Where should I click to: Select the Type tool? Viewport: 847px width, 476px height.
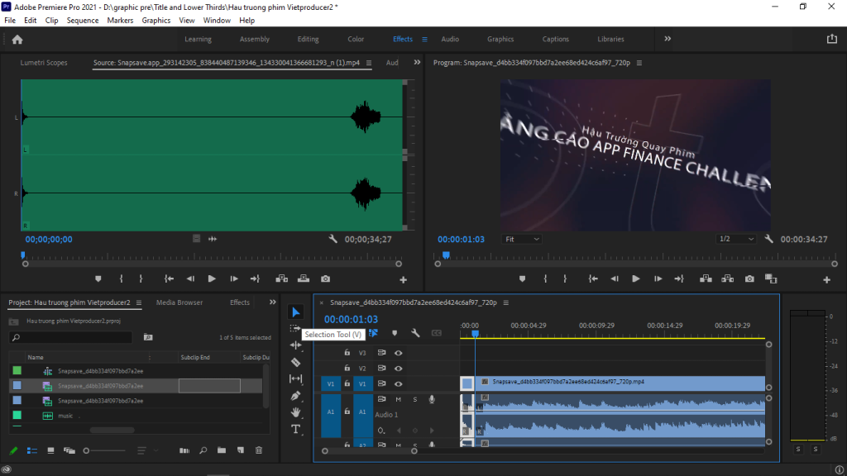click(296, 429)
